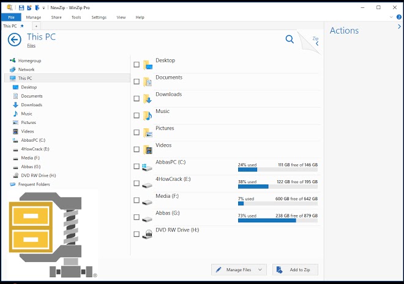404x284 pixels.
Task: Click the Downloads folder icon in file list
Action: [148, 99]
